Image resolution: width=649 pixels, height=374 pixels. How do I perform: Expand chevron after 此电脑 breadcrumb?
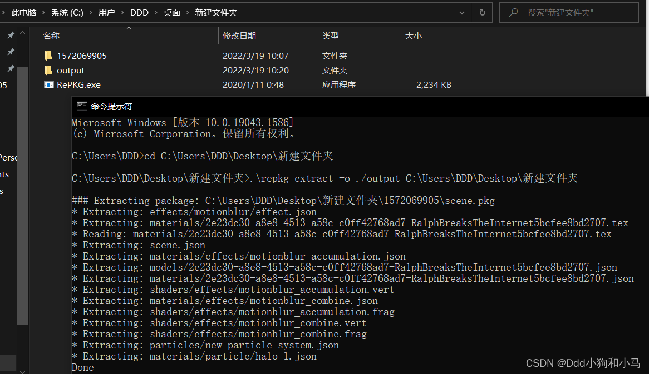pos(43,13)
